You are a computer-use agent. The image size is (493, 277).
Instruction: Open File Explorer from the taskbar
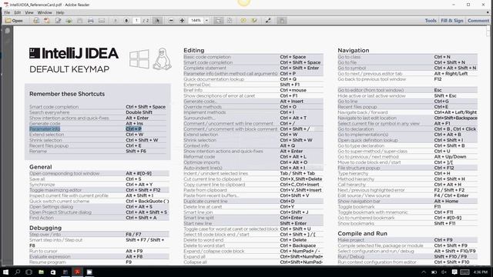point(41,272)
